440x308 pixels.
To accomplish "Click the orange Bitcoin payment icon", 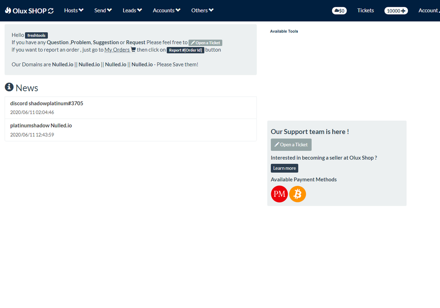I will click(x=298, y=194).
